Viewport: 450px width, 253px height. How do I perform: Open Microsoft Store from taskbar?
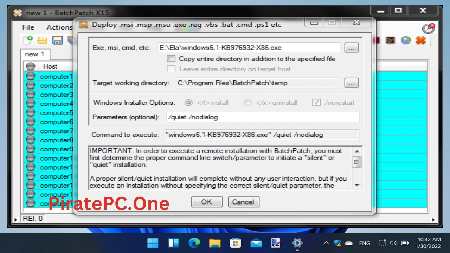235,243
